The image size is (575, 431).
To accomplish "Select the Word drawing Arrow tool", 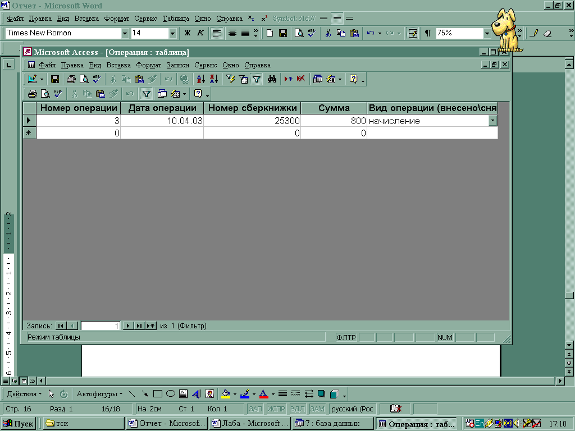I will pyautogui.click(x=145, y=394).
